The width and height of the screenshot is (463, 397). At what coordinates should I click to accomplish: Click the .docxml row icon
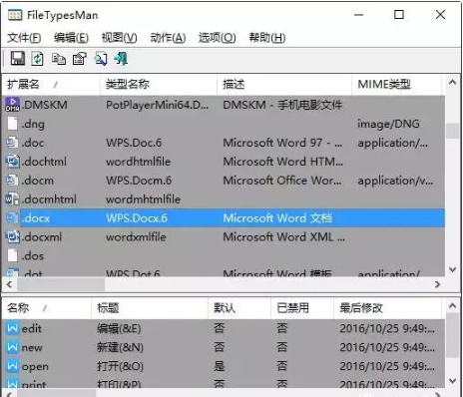[12, 236]
